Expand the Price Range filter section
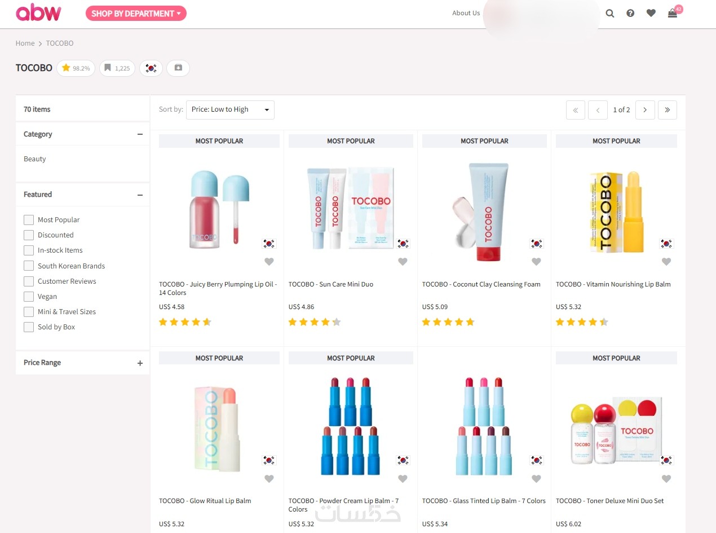716x533 pixels. tap(140, 363)
